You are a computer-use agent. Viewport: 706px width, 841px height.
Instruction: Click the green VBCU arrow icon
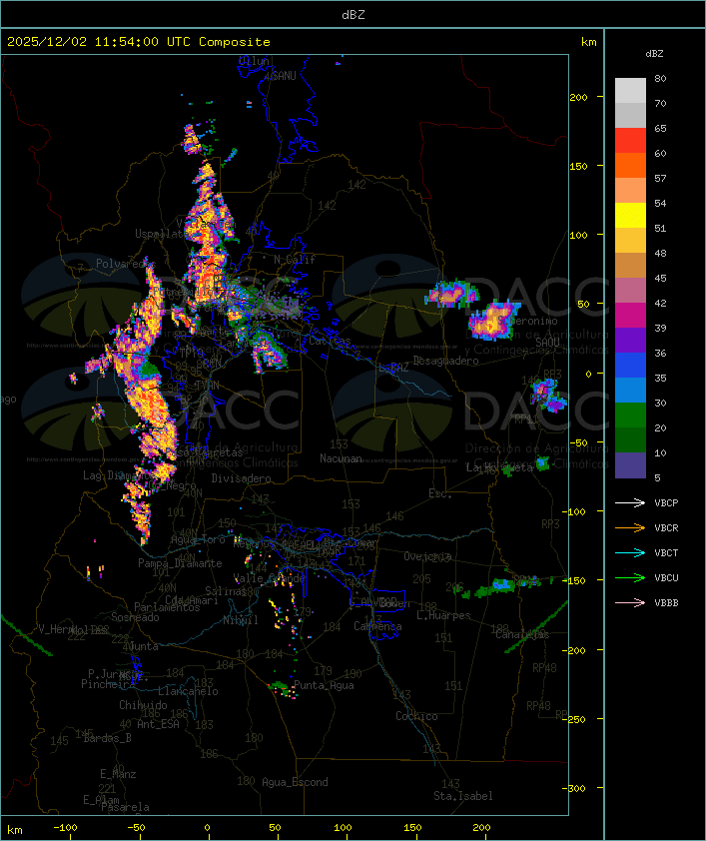coord(630,577)
